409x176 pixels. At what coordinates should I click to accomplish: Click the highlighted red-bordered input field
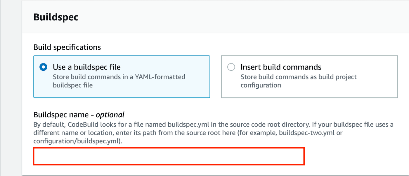pos(169,156)
